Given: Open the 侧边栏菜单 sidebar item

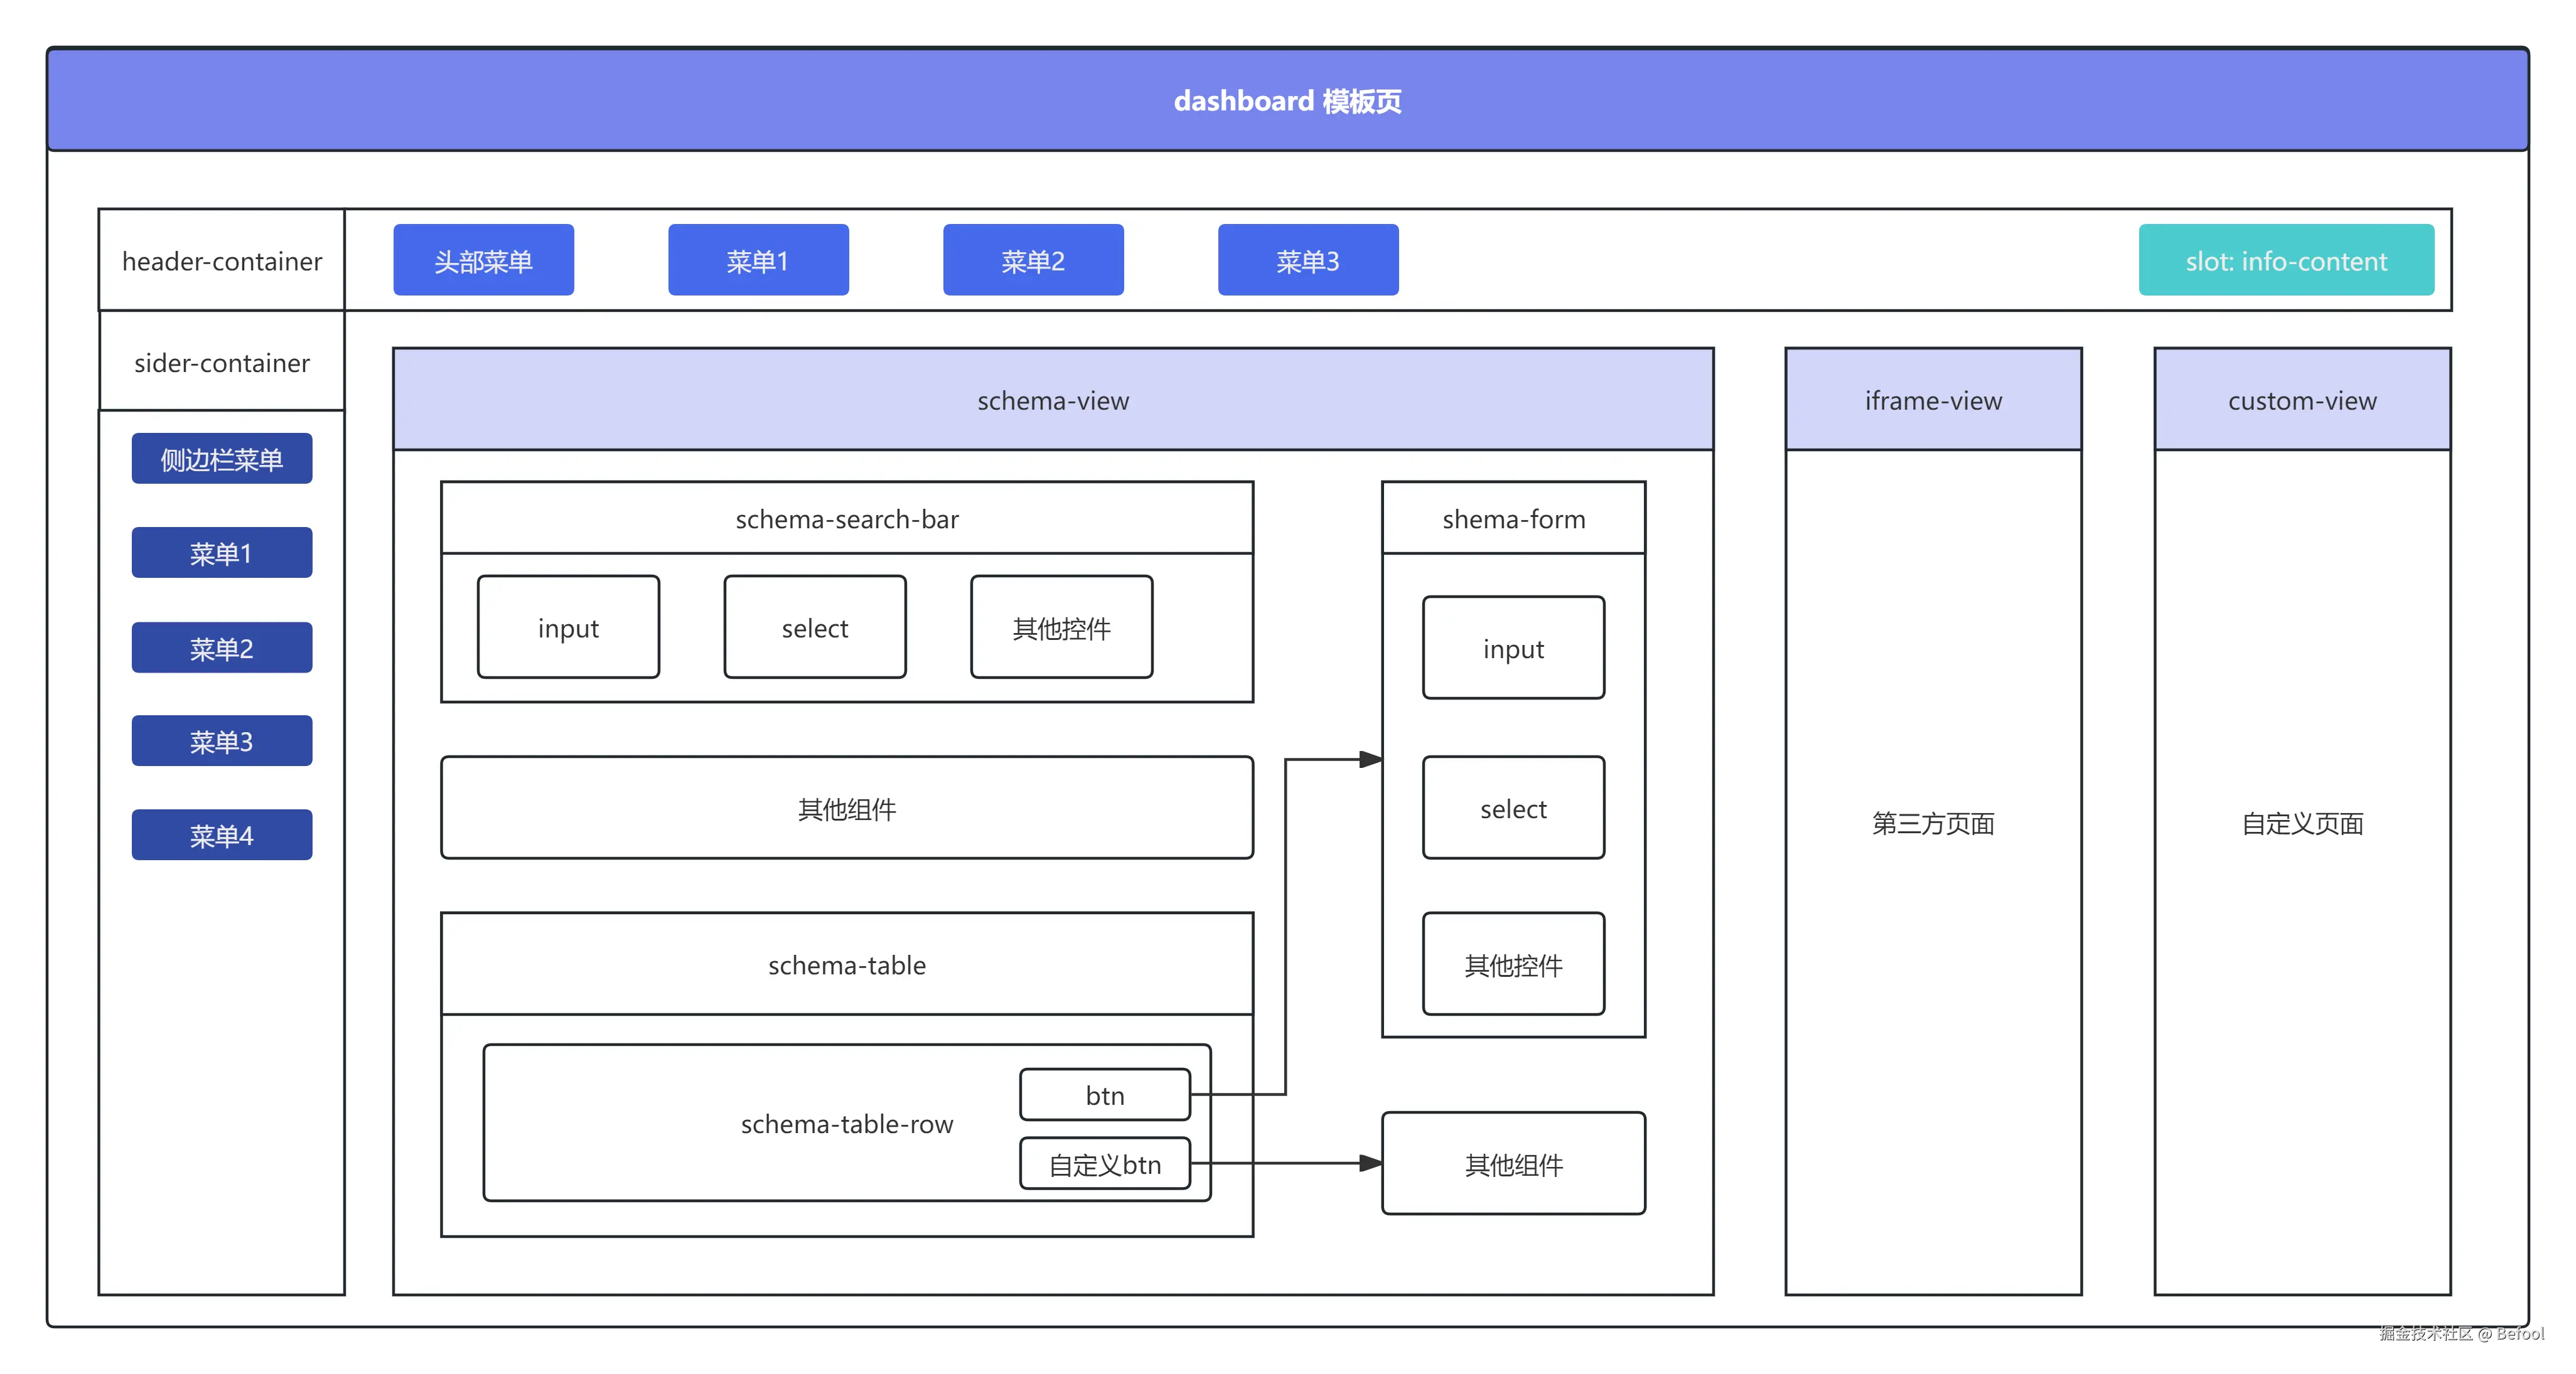Looking at the screenshot, I should (x=222, y=459).
